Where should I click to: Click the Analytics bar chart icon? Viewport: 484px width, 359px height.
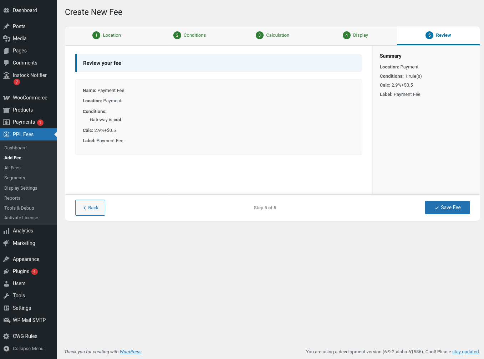click(x=6, y=231)
